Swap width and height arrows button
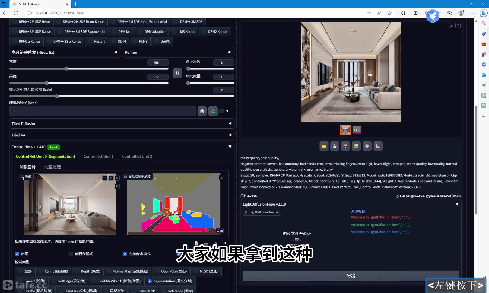This screenshot has height=293, width=489. click(177, 73)
